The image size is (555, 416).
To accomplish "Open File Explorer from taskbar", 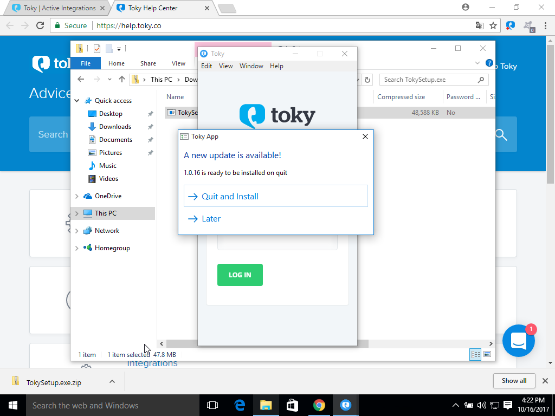I will tap(266, 405).
